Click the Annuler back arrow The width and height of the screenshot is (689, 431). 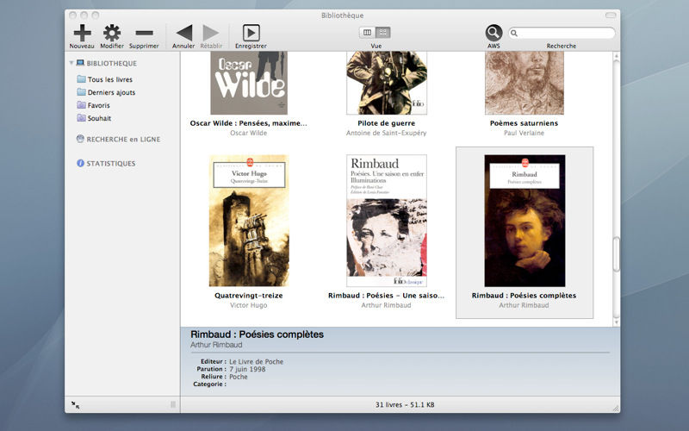tap(184, 33)
